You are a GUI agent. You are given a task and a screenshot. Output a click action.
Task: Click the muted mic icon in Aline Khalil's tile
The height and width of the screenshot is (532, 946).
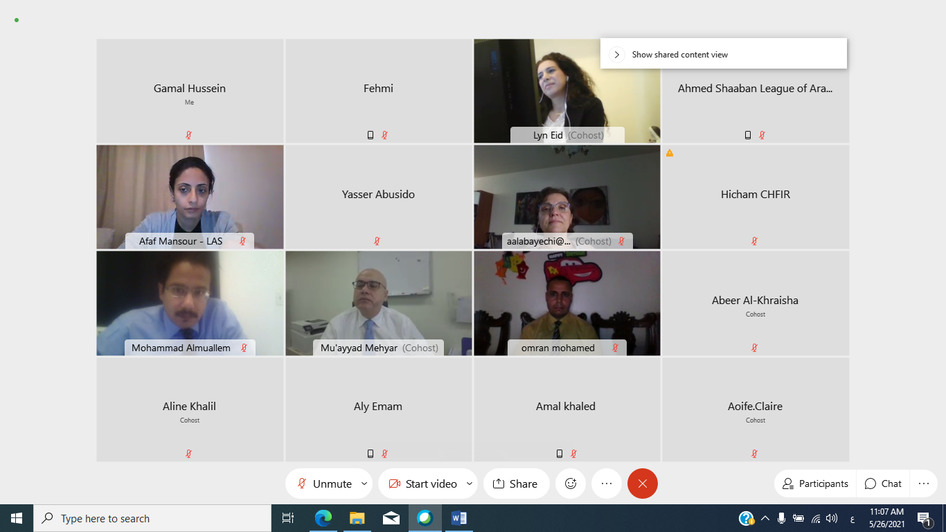coord(188,454)
